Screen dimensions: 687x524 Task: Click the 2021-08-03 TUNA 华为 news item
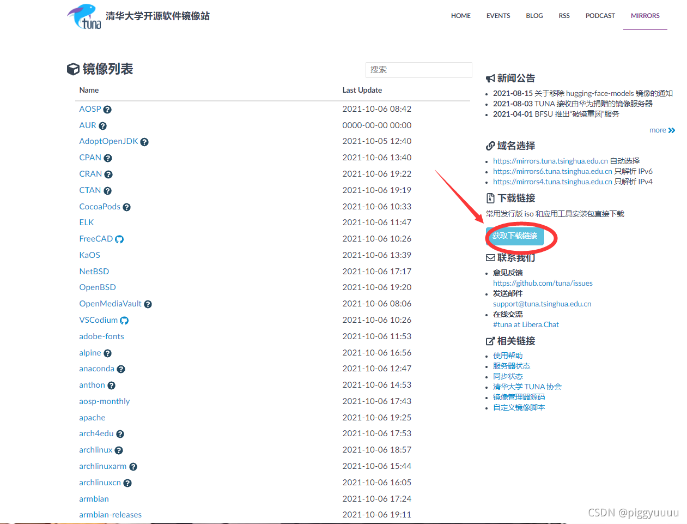pos(573,104)
